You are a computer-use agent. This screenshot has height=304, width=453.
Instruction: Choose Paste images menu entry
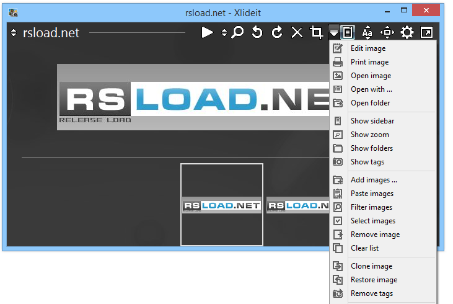pos(383,193)
